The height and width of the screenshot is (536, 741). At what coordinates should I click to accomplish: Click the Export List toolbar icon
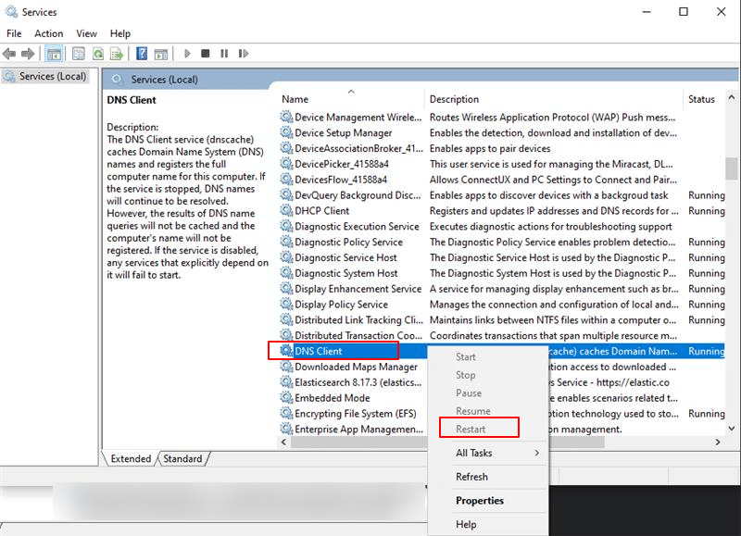coord(117,54)
